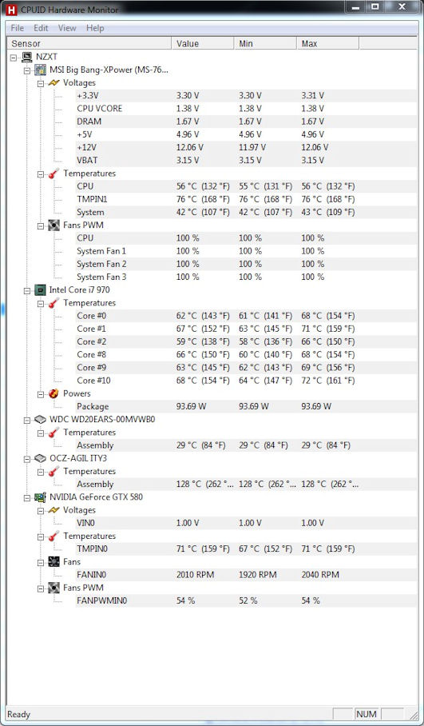
Task: Click the Intel Core i7 970 chip icon
Action: pos(41,290)
